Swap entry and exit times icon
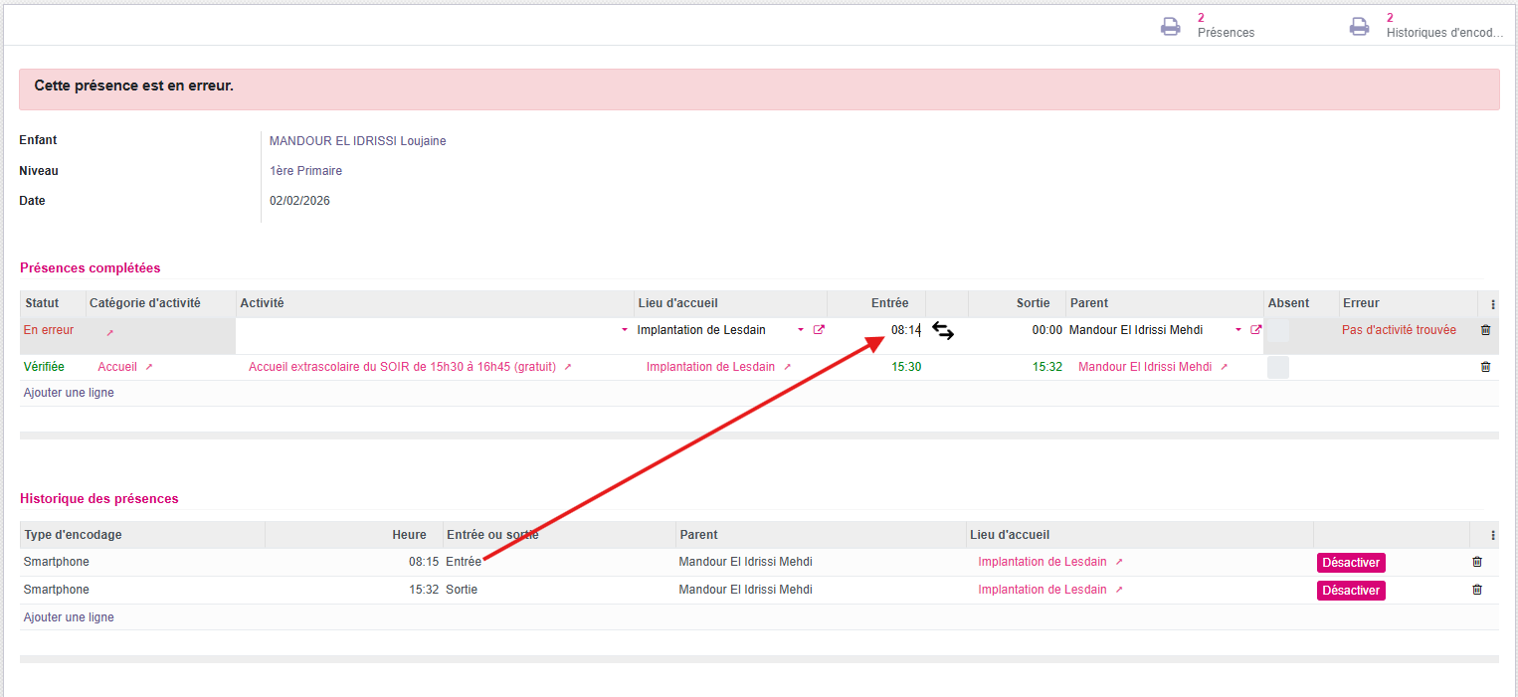The image size is (1518, 697). coord(943,332)
